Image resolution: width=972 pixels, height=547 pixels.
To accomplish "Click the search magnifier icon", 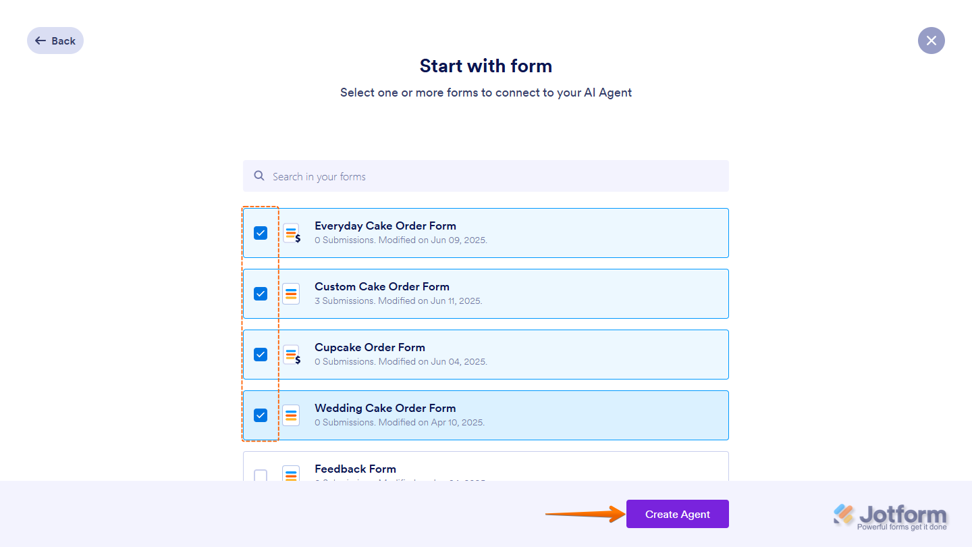I will tap(259, 176).
